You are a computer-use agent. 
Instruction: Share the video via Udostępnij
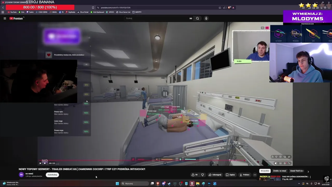point(215,175)
